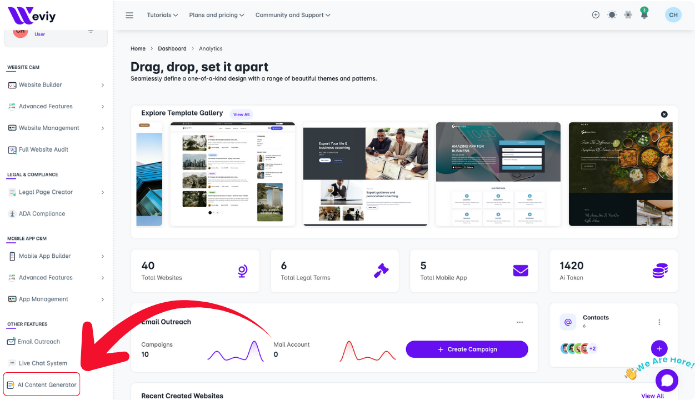Open Full Website Audit sidebar item

pos(43,149)
